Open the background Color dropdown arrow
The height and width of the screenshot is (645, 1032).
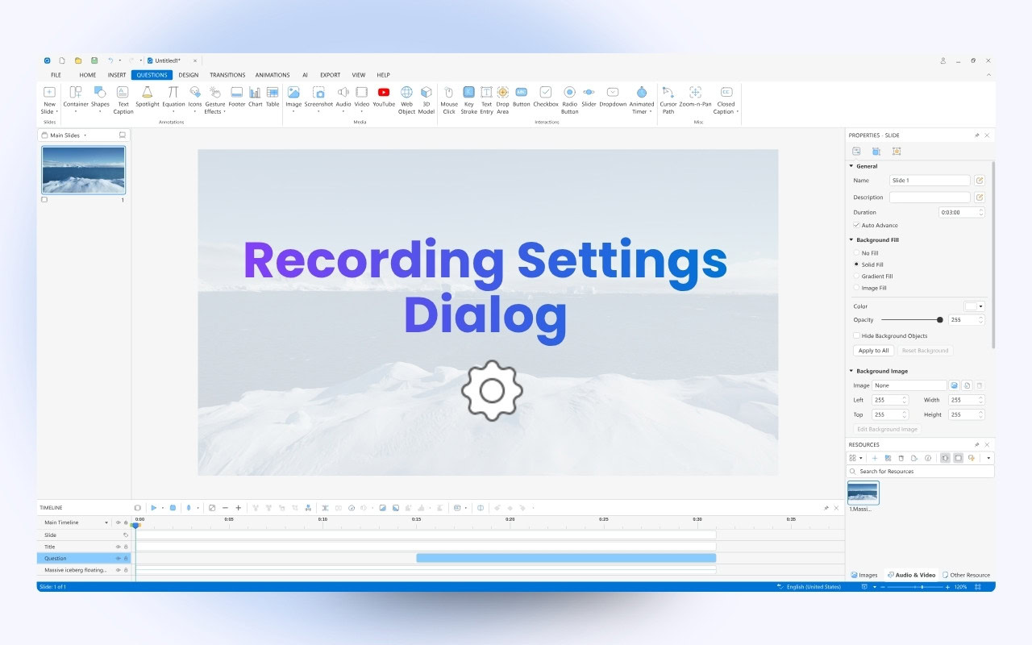pos(981,307)
